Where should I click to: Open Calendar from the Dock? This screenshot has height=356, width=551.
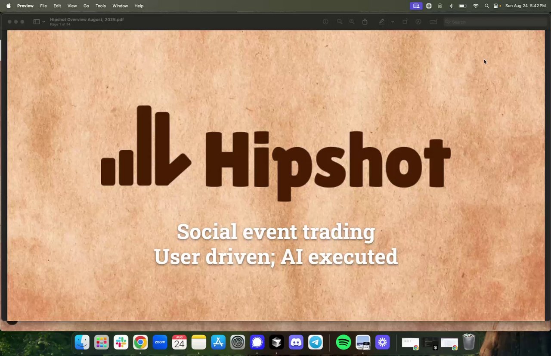(179, 342)
